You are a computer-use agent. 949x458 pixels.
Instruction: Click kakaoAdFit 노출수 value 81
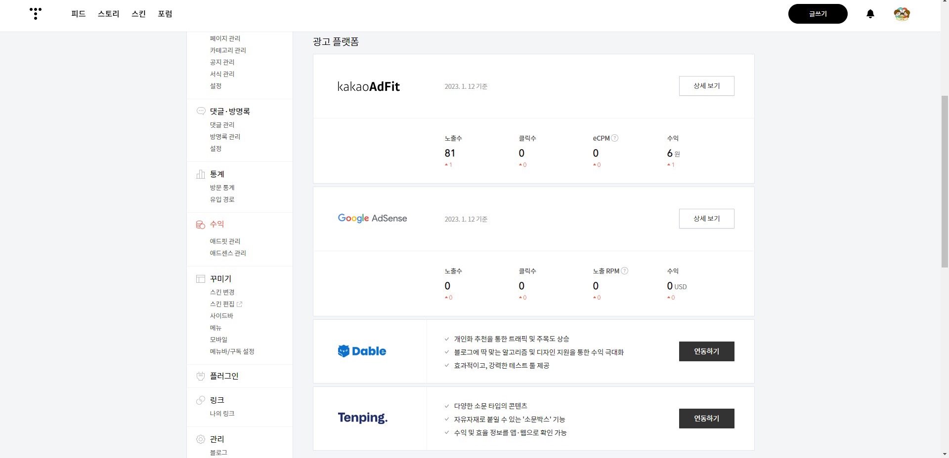tap(450, 153)
